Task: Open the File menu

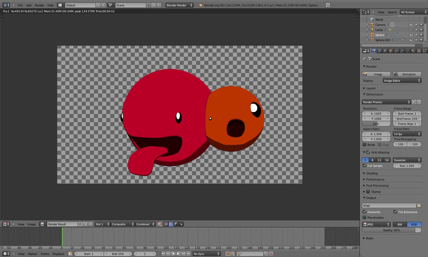Action: click(20, 5)
